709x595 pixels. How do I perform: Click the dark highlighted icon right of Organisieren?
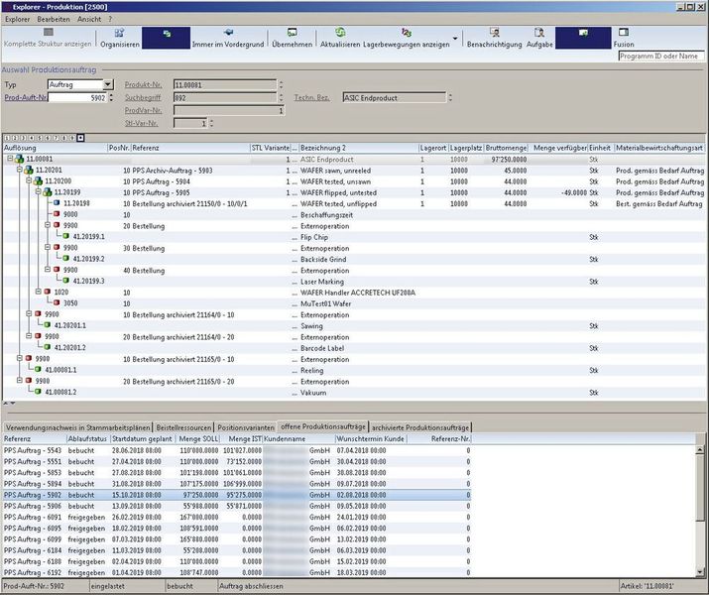[166, 38]
